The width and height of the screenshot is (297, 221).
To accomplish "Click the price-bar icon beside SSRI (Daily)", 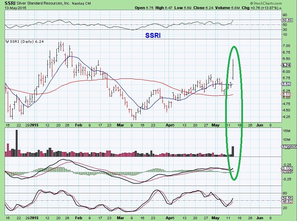I will pos(7,41).
